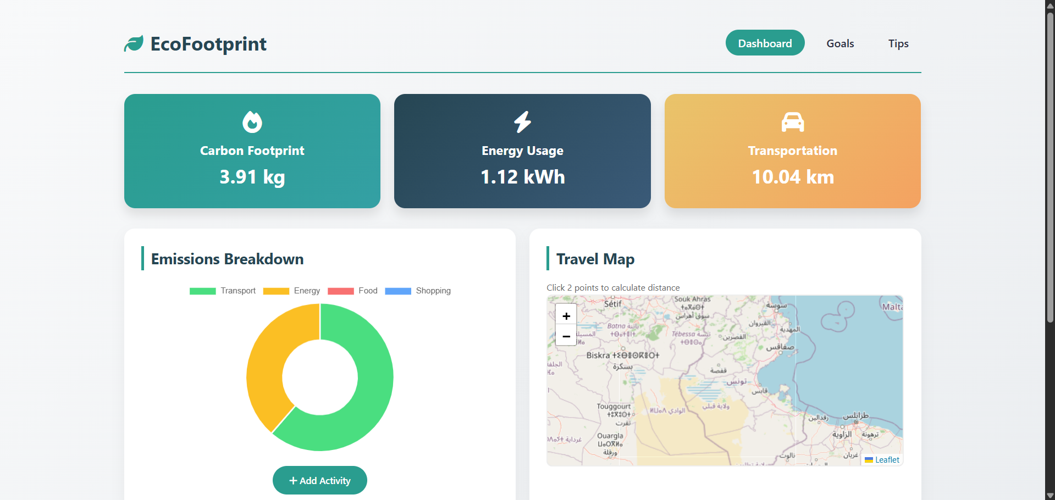Toggle Shopping legend entry visibility
The image size is (1055, 500).
tap(418, 291)
